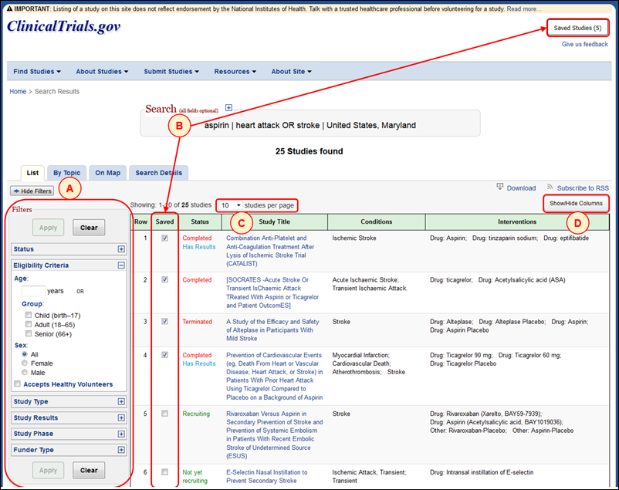619x490 pixels.
Task: Uncheck Saved box for row 4 Ticagrelor study
Action: [164, 355]
